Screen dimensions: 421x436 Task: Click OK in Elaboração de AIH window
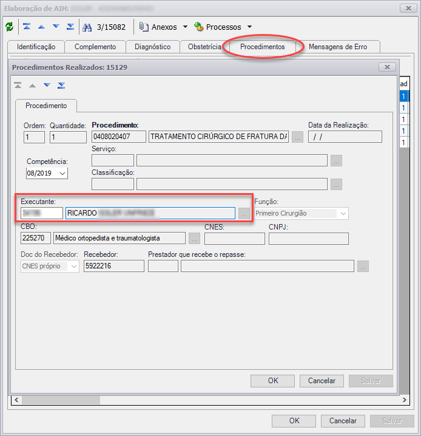pos(294,421)
